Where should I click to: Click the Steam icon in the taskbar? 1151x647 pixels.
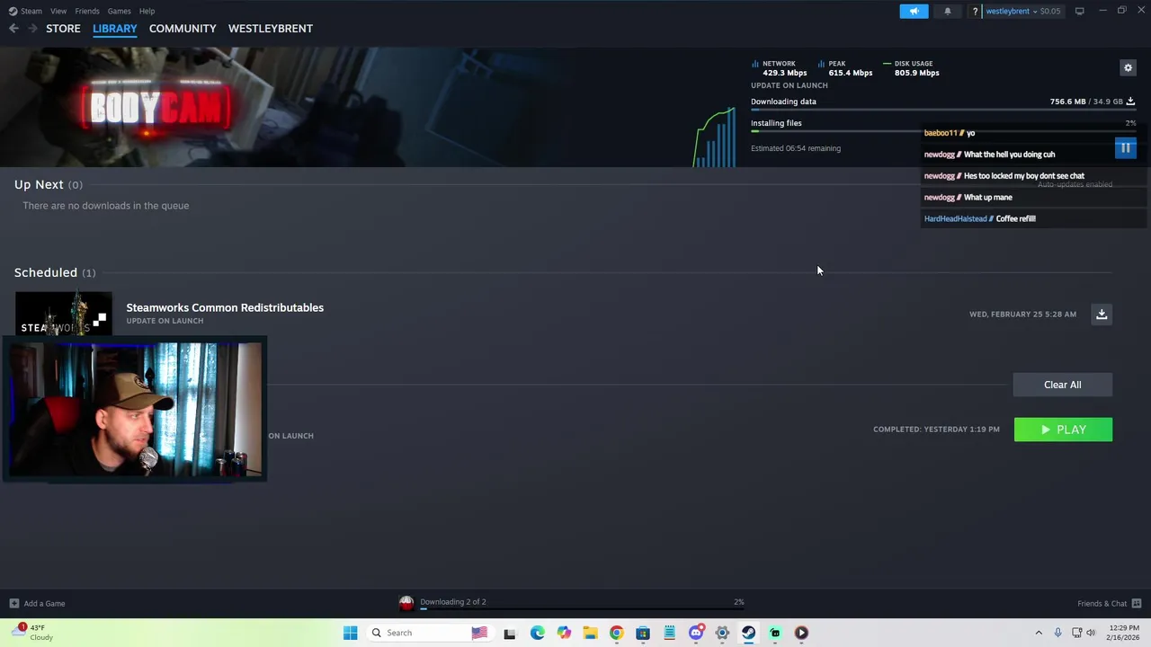(748, 633)
